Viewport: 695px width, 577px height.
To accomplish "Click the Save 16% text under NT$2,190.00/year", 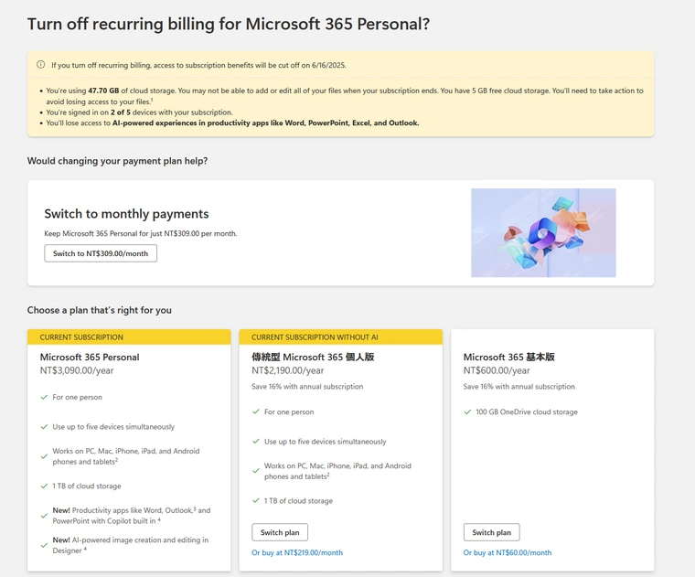I will [x=307, y=387].
